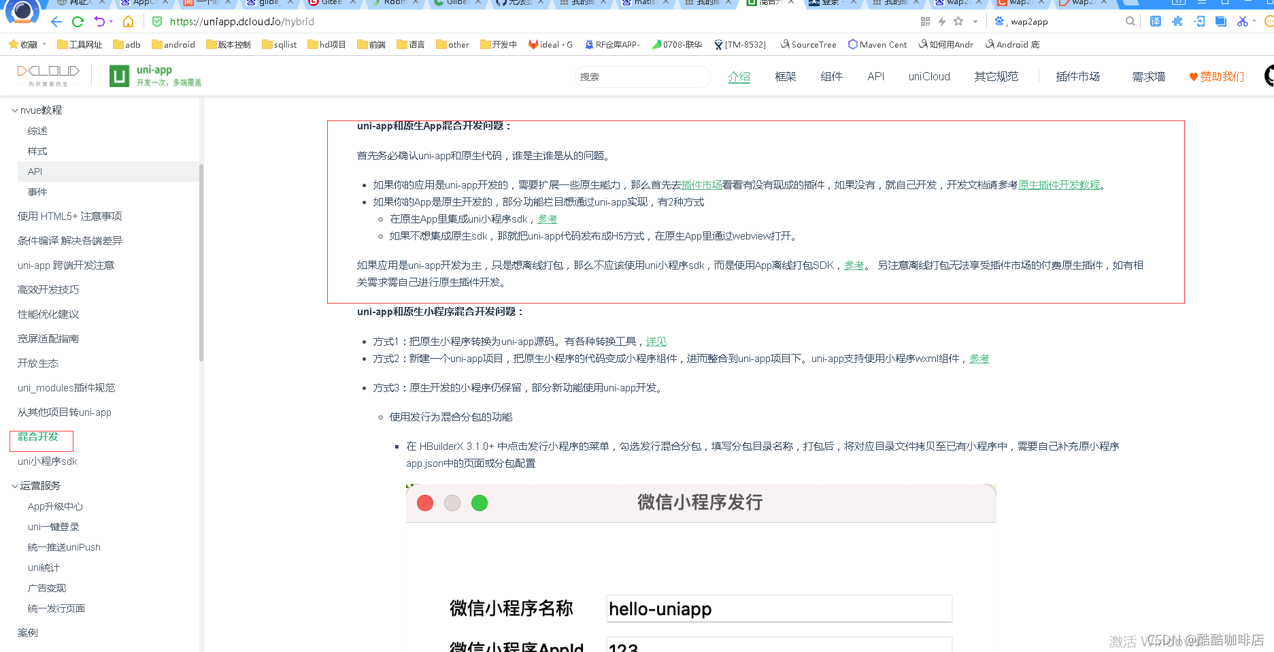This screenshot has width=1274, height=652.
Task: Open the ideal · G GitLab bookmark
Action: pyautogui.click(x=551, y=45)
